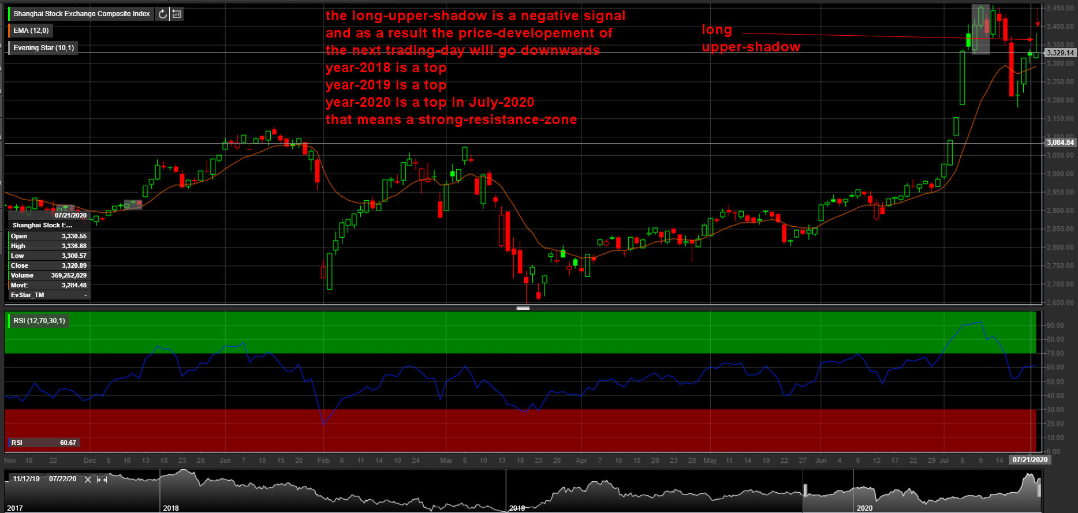This screenshot has width=1078, height=513.
Task: Click the Volume row in the data tooltip
Action: [x=49, y=275]
